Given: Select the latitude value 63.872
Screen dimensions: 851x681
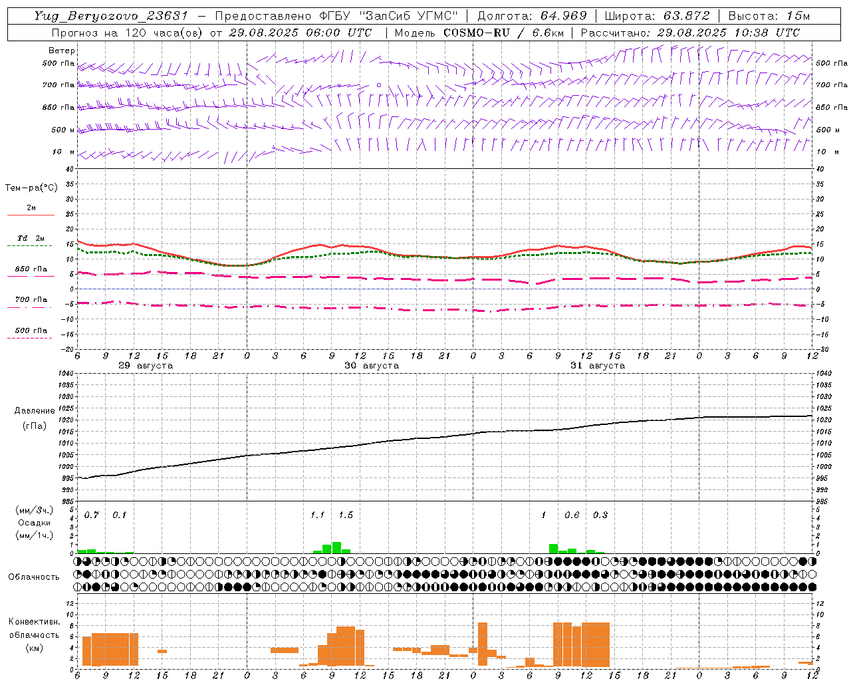Looking at the screenshot, I should [x=687, y=16].
